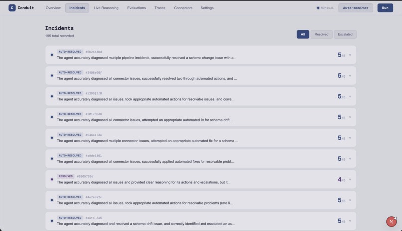This screenshot has width=402, height=231.
Task: Click the incident ID #auto_3a5
Action: (x=94, y=218)
